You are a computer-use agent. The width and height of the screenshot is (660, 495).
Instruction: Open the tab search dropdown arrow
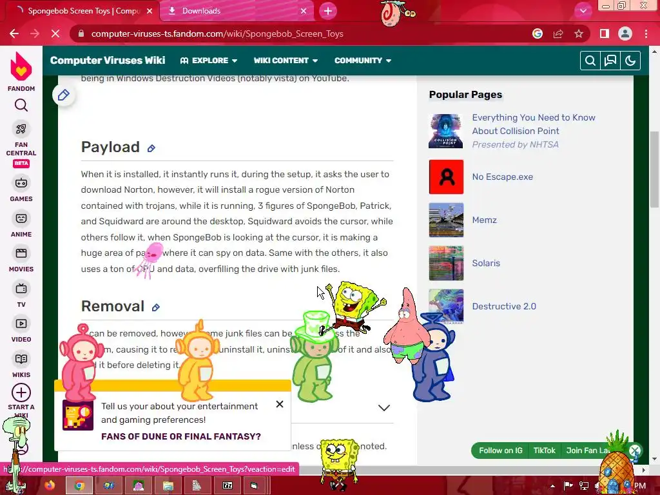coord(583,11)
